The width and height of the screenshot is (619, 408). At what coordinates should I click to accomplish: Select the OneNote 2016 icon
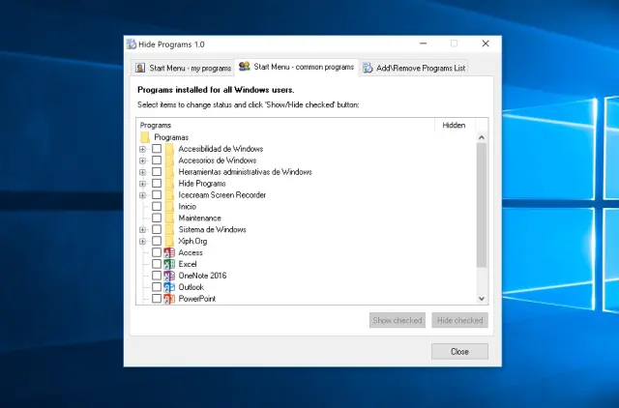(x=169, y=276)
